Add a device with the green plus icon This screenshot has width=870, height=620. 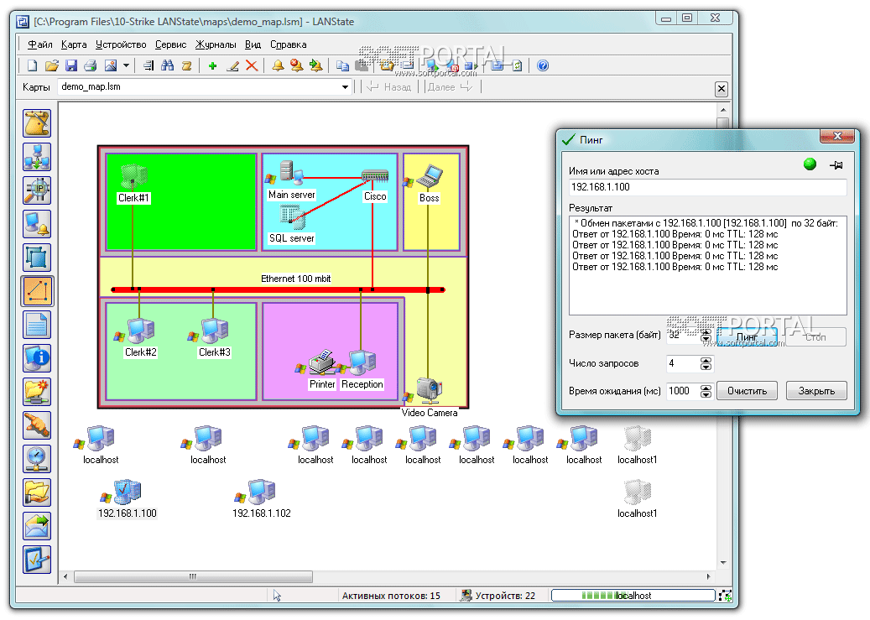pyautogui.click(x=212, y=66)
